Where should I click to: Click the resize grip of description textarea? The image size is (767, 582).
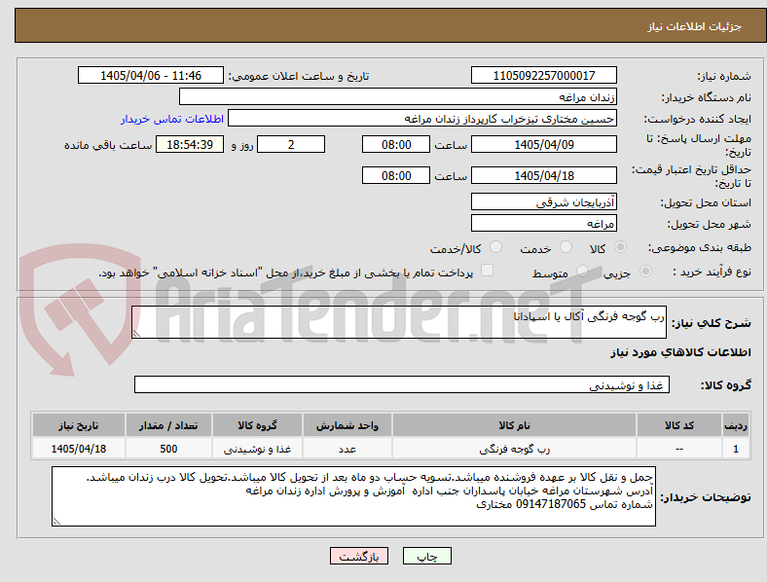(x=136, y=334)
